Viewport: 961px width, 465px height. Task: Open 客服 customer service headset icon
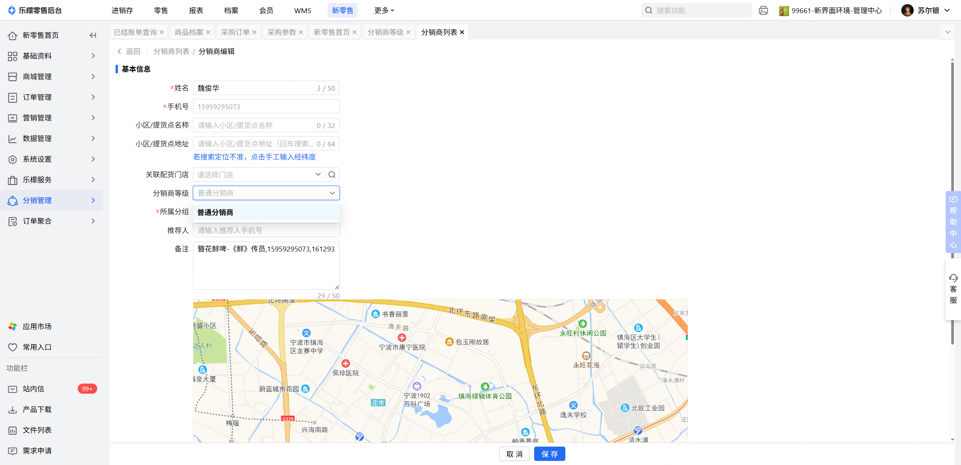953,278
